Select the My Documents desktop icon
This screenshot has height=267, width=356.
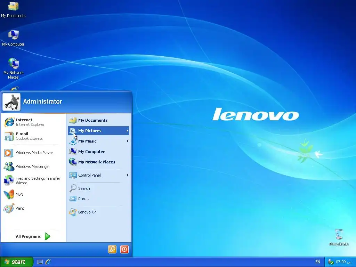tap(13, 9)
